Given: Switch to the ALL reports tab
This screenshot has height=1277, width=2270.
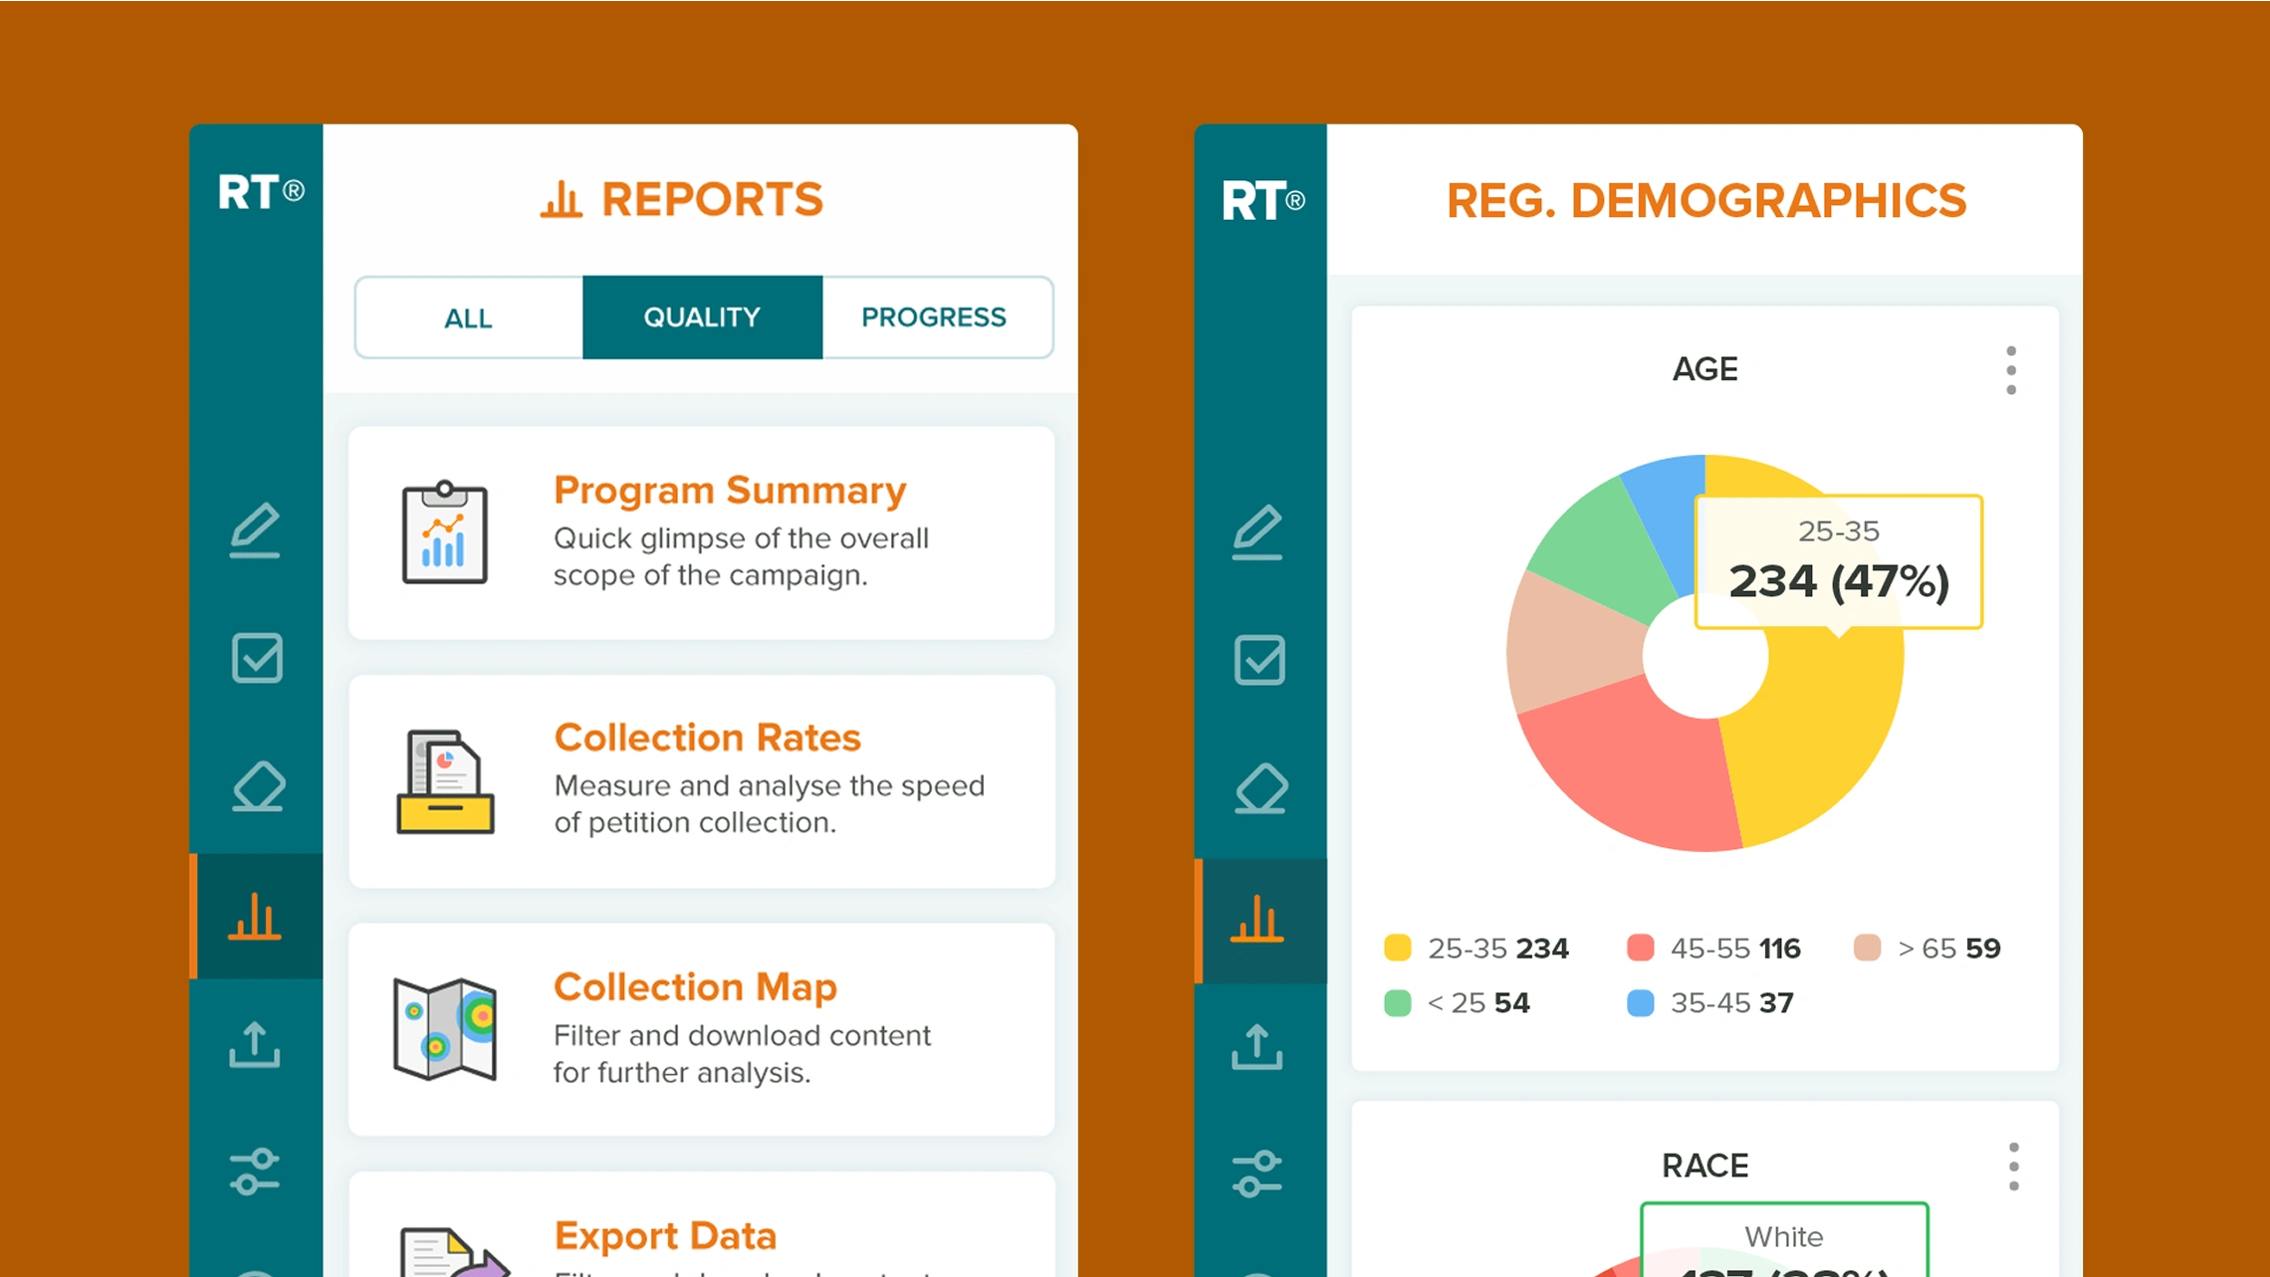Looking at the screenshot, I should point(468,319).
